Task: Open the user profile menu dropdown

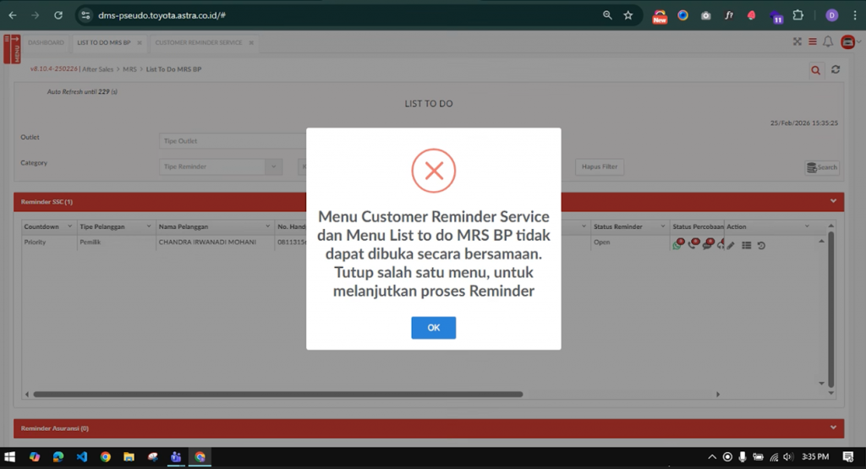Action: 847,42
